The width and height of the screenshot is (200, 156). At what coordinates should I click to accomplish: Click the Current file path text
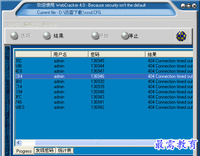pos(69,13)
